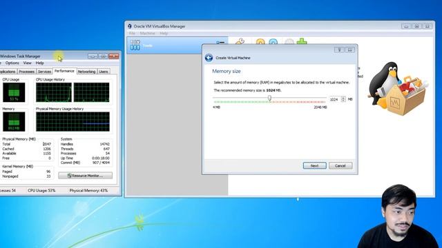
Task: Open Resource Monitor from Task Manager
Action: (x=86, y=176)
